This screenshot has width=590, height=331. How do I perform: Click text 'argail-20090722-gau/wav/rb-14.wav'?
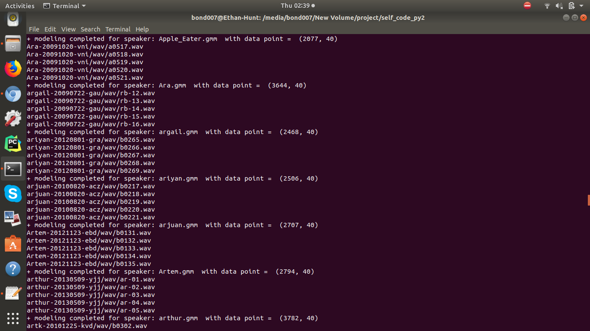[91, 109]
